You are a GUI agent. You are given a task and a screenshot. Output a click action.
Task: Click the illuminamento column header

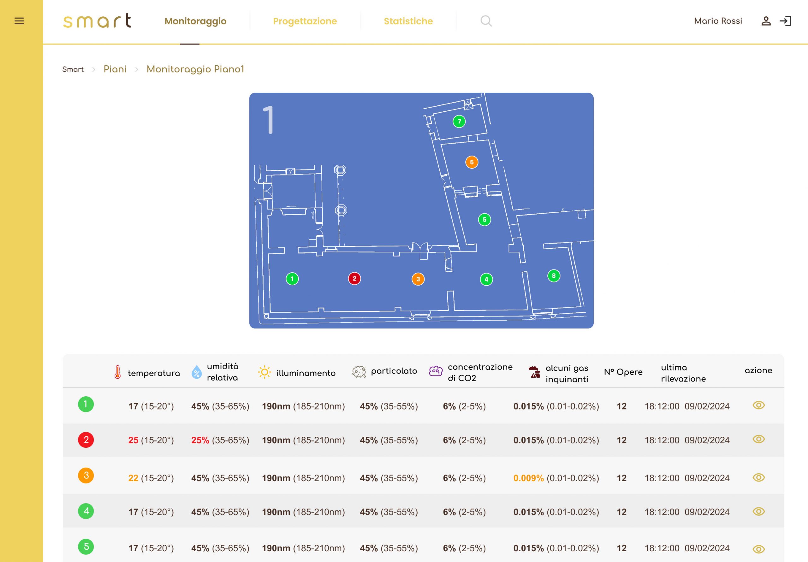point(306,373)
